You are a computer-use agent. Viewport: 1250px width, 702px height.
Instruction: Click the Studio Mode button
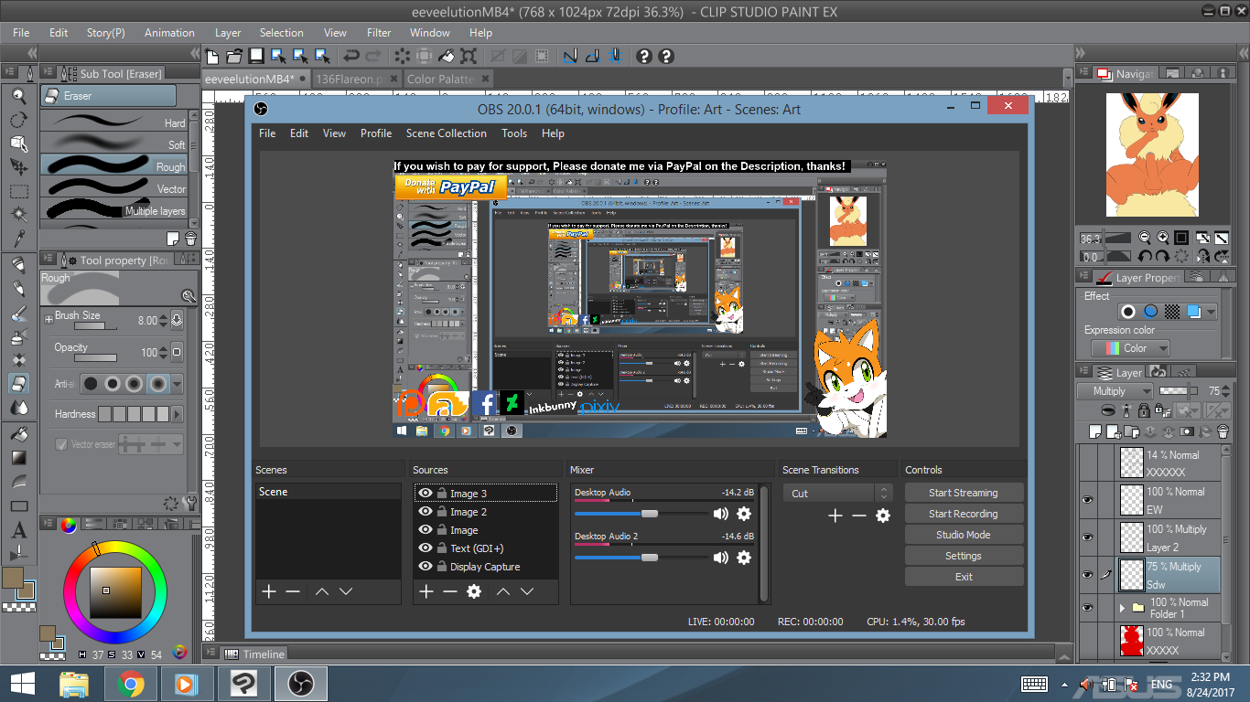[963, 535]
